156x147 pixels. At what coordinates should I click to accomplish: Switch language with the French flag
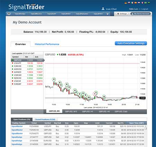pyautogui.click(x=142, y=3)
